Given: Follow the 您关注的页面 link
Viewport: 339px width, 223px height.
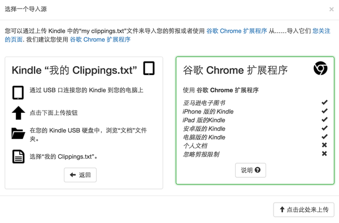Looking at the screenshot, I should coord(321,31).
